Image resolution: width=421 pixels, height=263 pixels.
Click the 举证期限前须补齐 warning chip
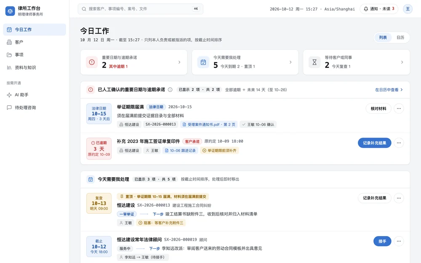pyautogui.click(x=219, y=150)
